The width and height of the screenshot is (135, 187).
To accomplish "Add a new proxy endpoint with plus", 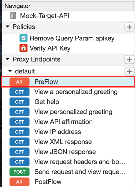I will click(x=129, y=59).
